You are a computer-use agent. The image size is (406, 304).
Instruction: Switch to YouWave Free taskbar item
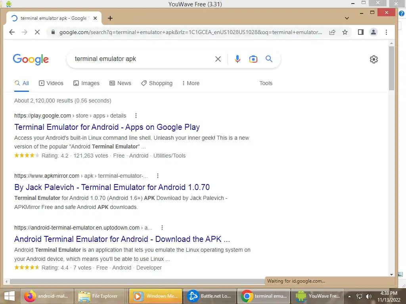[x=318, y=296]
